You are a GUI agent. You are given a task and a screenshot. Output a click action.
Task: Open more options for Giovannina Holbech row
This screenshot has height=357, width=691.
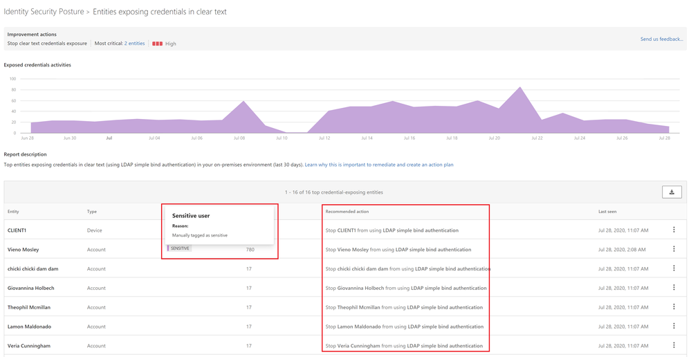(674, 287)
